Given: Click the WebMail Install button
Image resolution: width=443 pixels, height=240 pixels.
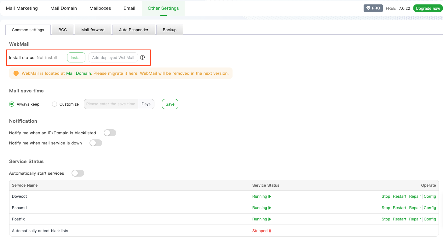Looking at the screenshot, I should click(x=76, y=58).
